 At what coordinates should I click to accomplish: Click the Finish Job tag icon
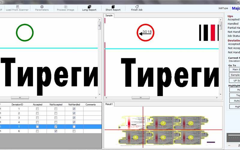pos(136,7)
